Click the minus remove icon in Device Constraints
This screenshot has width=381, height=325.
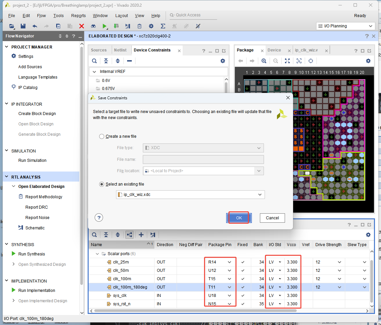click(129, 61)
